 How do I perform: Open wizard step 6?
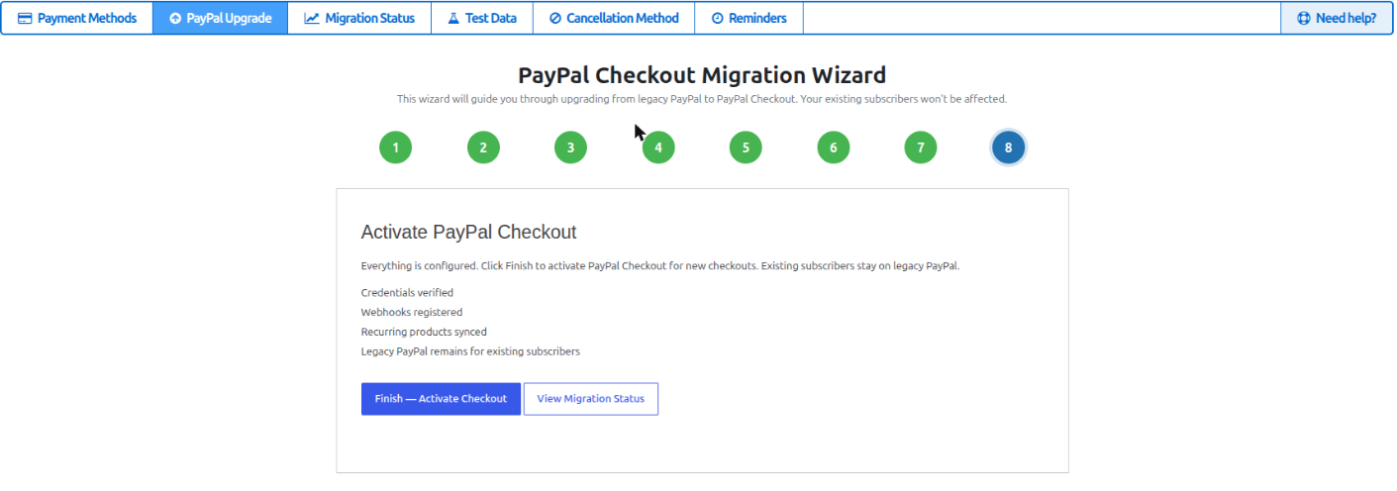pos(834,147)
